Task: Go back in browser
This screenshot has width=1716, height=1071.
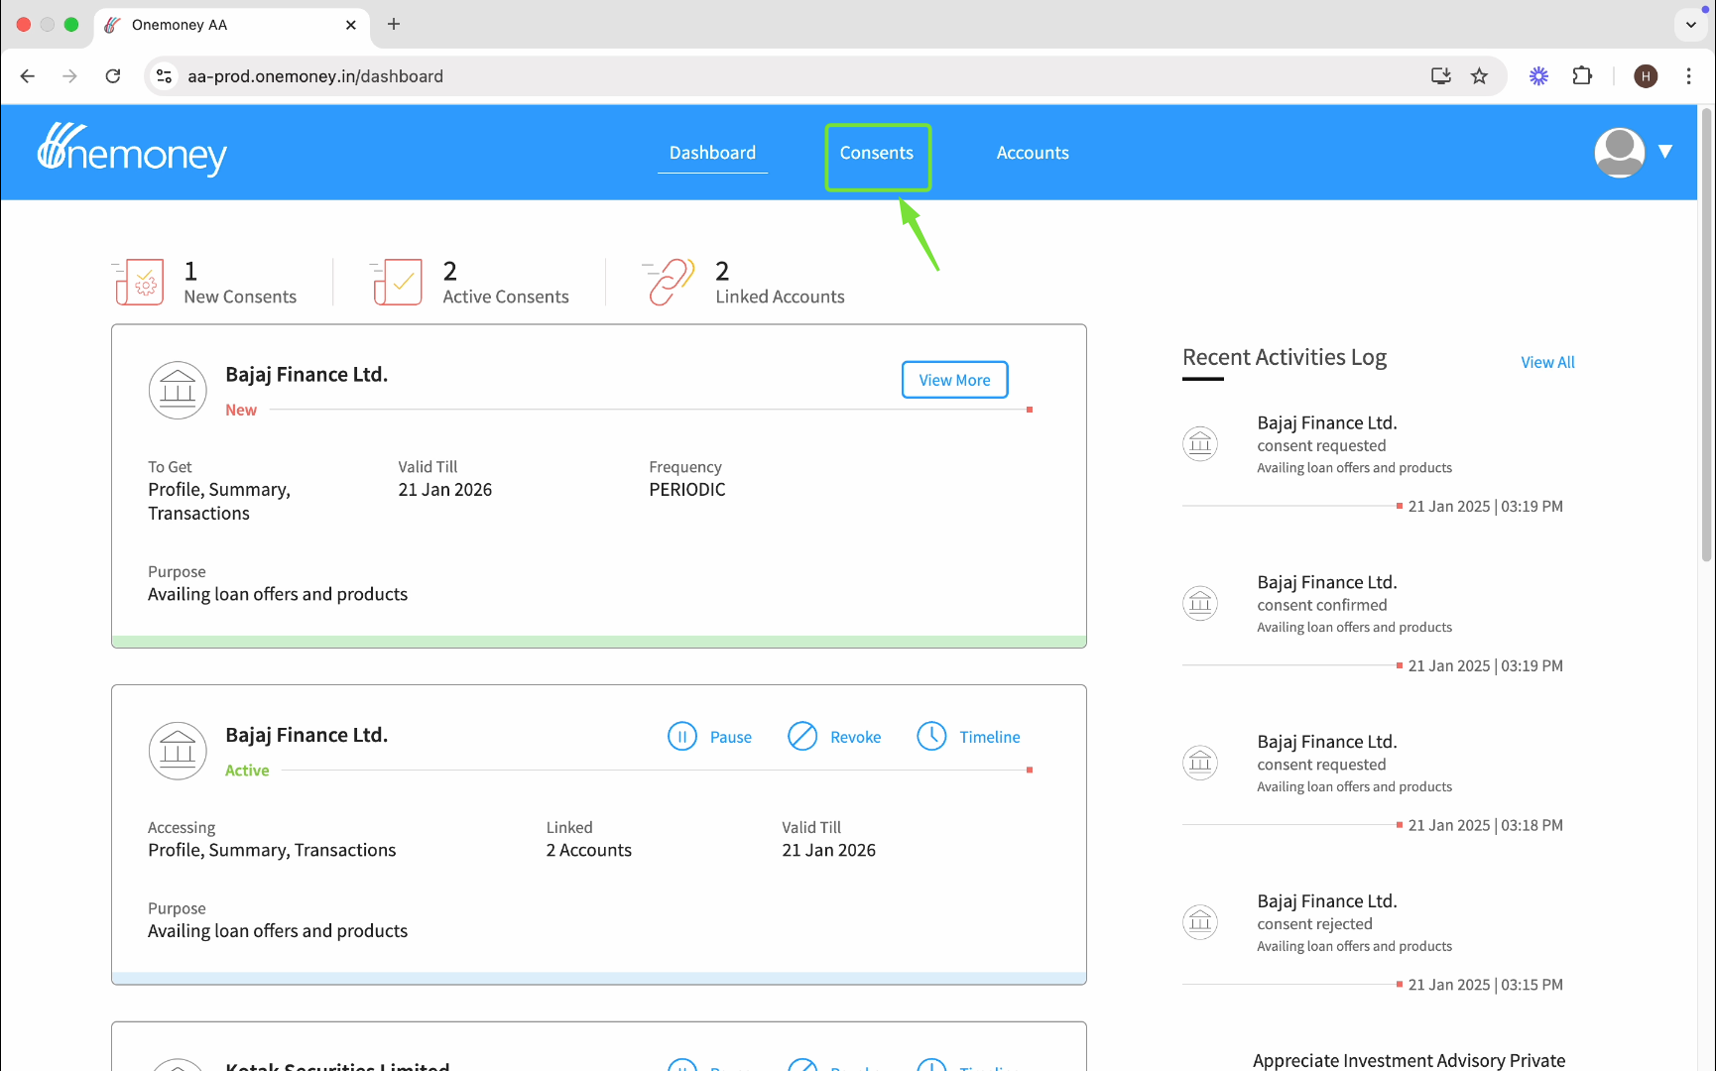Action: (28, 76)
